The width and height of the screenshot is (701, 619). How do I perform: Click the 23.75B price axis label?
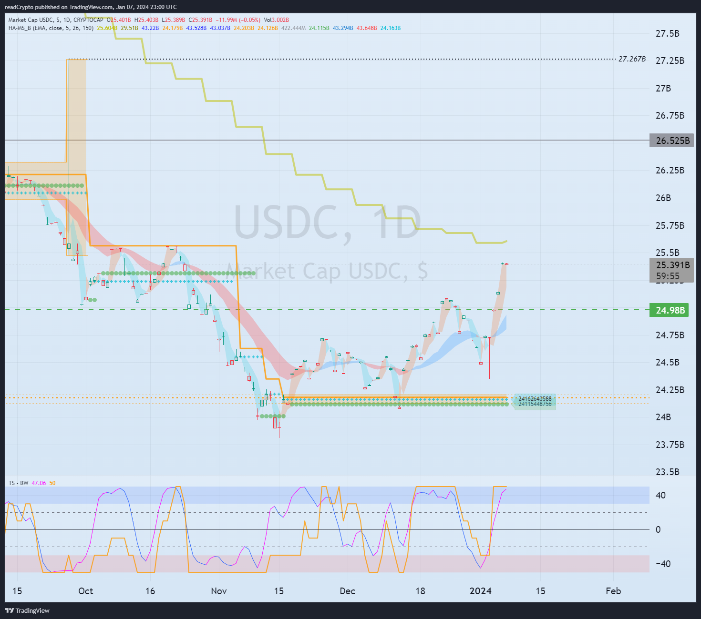point(670,445)
